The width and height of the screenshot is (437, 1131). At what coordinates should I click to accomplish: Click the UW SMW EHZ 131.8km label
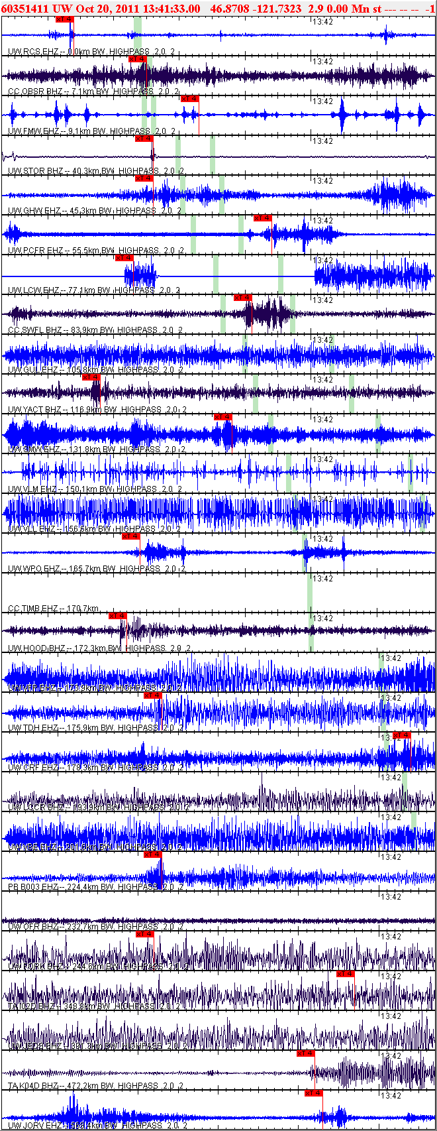[x=95, y=449]
